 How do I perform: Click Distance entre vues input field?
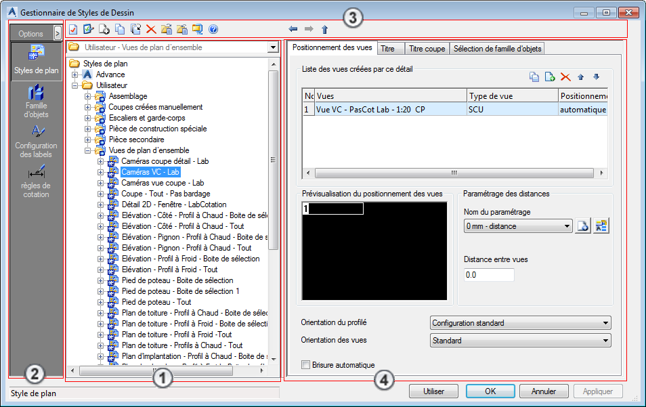click(489, 275)
